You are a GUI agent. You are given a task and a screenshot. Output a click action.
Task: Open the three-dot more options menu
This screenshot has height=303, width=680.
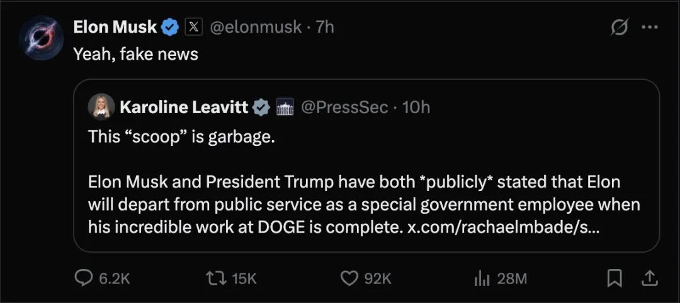pos(649,28)
